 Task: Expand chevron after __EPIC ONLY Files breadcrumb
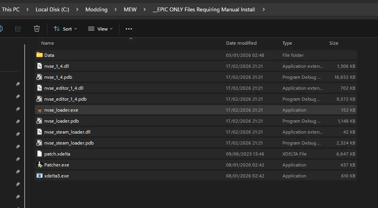[x=264, y=9]
